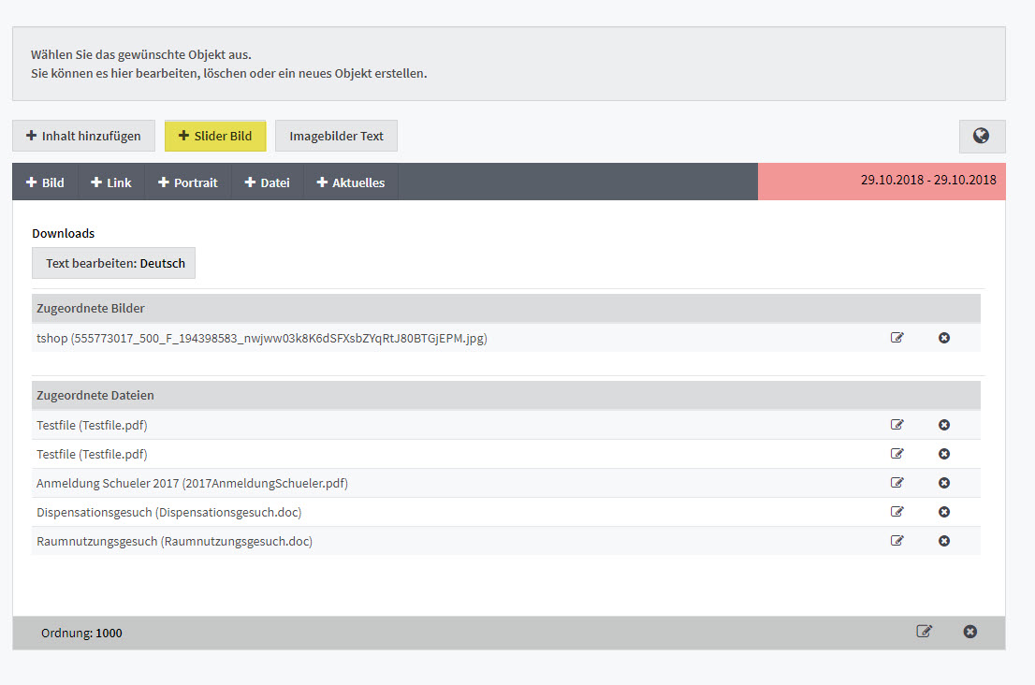Delete Anmeldung Schueler 2017 file
Viewport: 1035px width, 685px height.
pos(944,483)
